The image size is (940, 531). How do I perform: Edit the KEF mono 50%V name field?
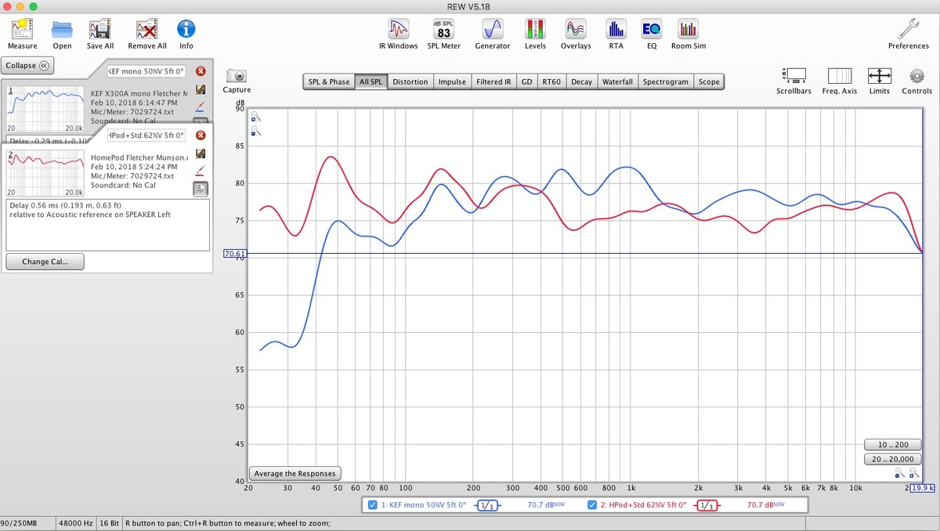(x=146, y=71)
